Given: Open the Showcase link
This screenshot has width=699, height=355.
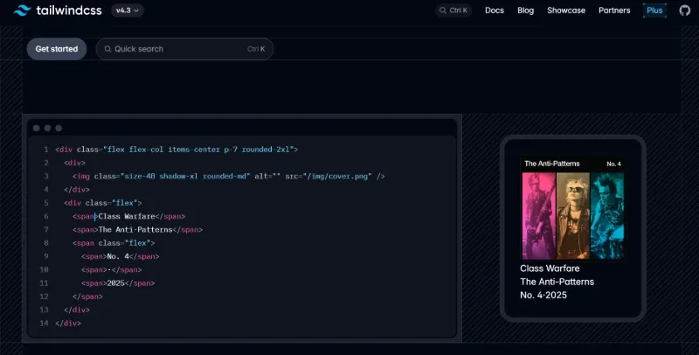Looking at the screenshot, I should (566, 10).
